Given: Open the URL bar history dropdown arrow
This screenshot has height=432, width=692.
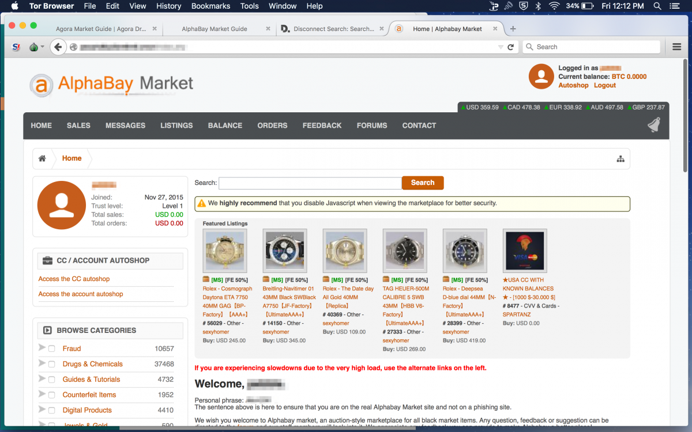Looking at the screenshot, I should click(x=500, y=47).
